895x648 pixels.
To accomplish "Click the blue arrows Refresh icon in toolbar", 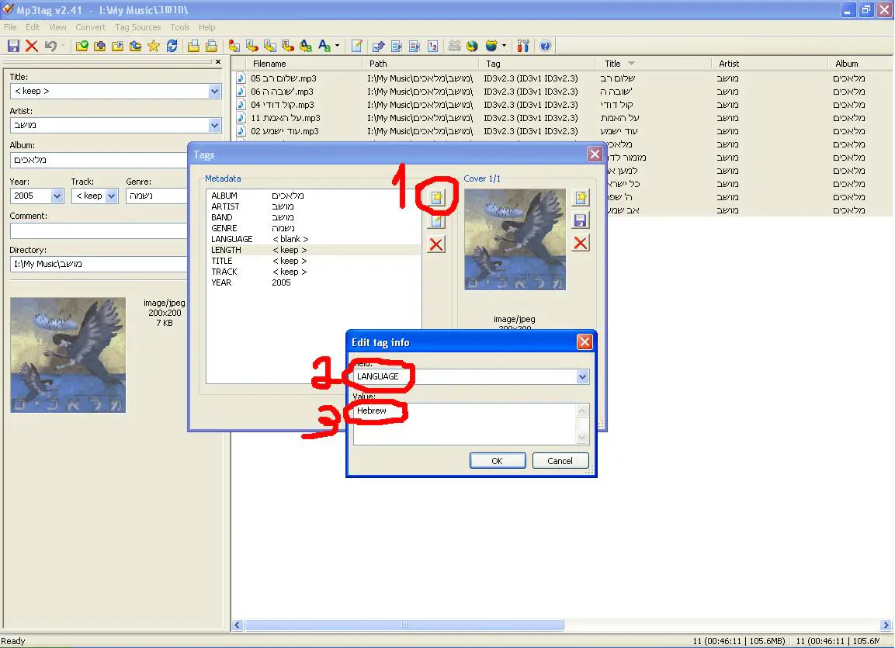I will 172,46.
